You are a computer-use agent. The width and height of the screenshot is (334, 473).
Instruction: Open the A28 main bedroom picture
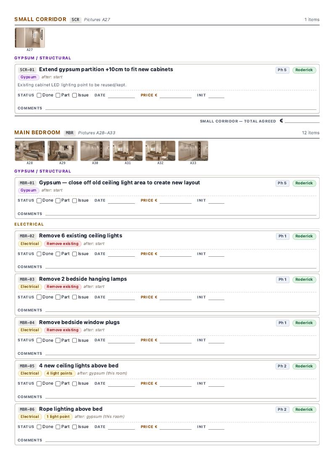pos(30,151)
